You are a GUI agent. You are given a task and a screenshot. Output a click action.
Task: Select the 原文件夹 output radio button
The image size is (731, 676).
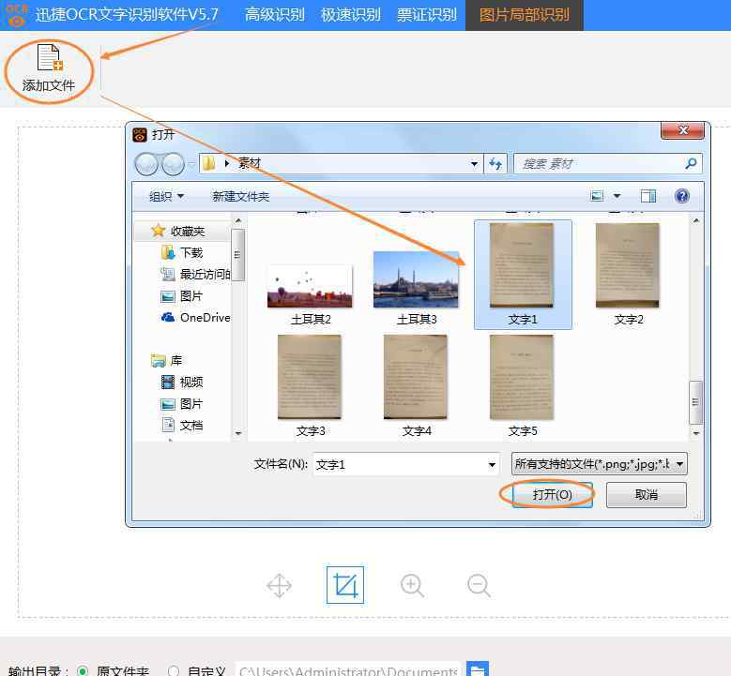pyautogui.click(x=83, y=671)
